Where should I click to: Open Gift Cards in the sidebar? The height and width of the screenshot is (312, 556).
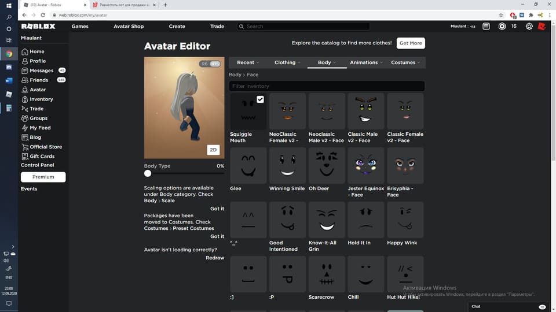pyautogui.click(x=42, y=156)
